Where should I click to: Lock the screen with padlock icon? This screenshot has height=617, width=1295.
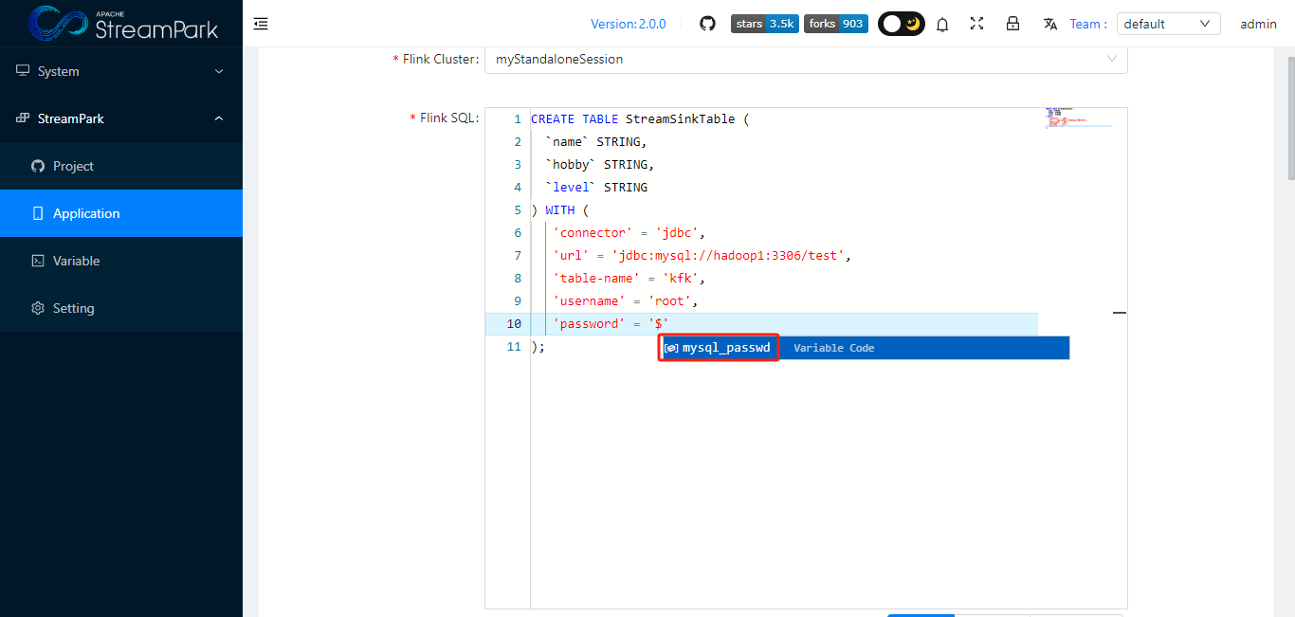1012,24
